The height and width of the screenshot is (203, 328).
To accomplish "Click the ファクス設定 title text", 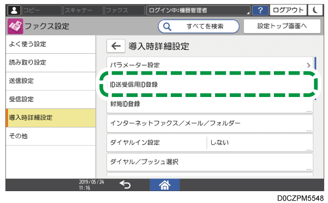I will [x=47, y=27].
